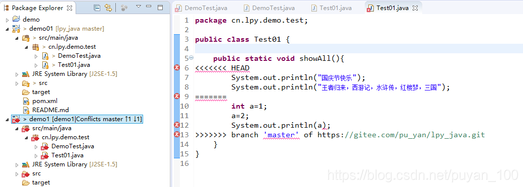Click cn.lpy.demo.test package icon in demo01

point(36,47)
